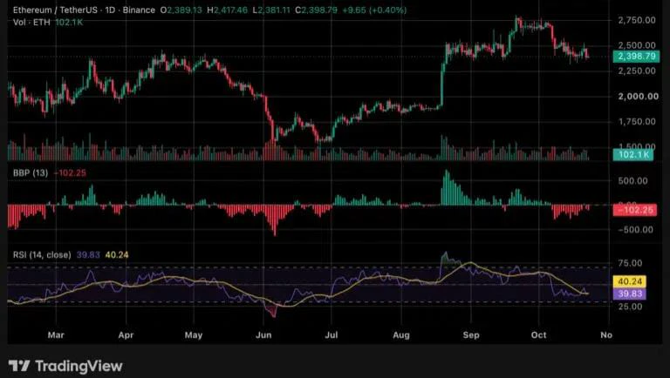This screenshot has height=378, width=670.
Task: Click the BBP value -102.25 in legend
Action: 70,172
